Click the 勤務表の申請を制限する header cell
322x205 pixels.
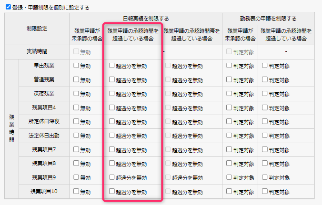pyautogui.click(x=268, y=19)
